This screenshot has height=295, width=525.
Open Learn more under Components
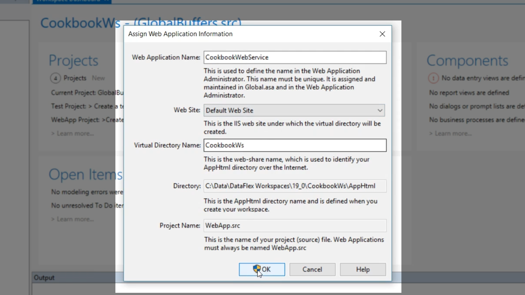(x=453, y=134)
